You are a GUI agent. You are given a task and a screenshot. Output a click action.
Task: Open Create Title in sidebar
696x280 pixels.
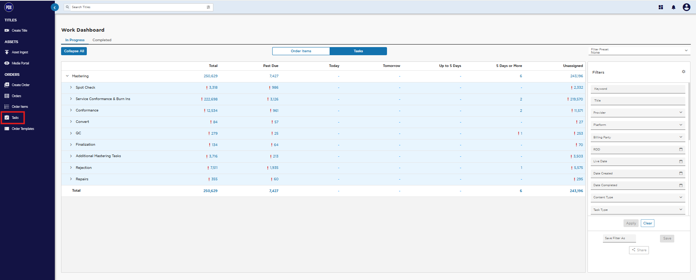16,31
